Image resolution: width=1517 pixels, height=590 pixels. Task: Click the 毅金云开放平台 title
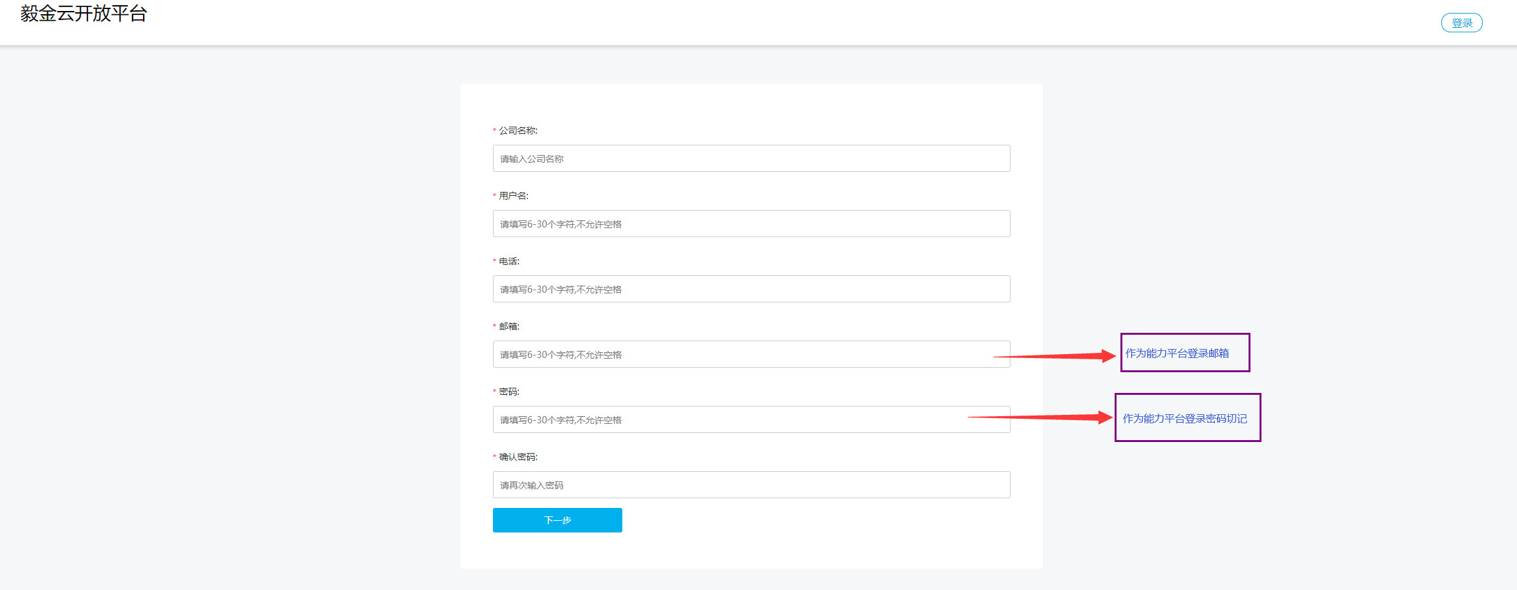83,14
